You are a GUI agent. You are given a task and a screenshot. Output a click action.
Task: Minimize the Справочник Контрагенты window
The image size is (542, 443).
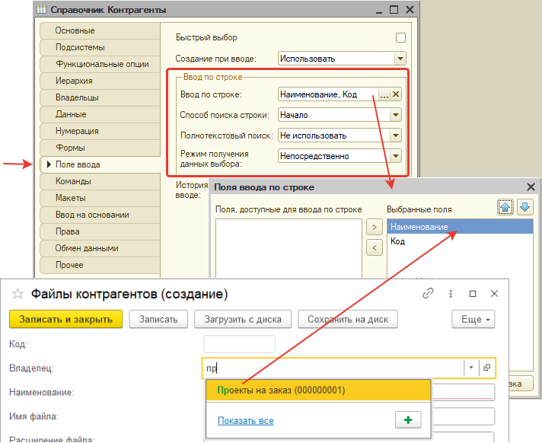point(379,10)
